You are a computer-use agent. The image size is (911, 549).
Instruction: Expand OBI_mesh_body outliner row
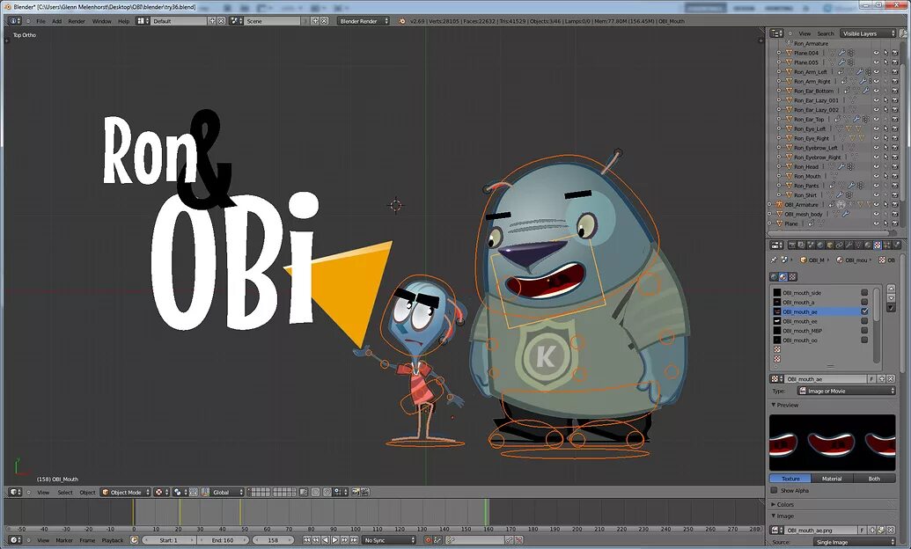click(x=769, y=214)
